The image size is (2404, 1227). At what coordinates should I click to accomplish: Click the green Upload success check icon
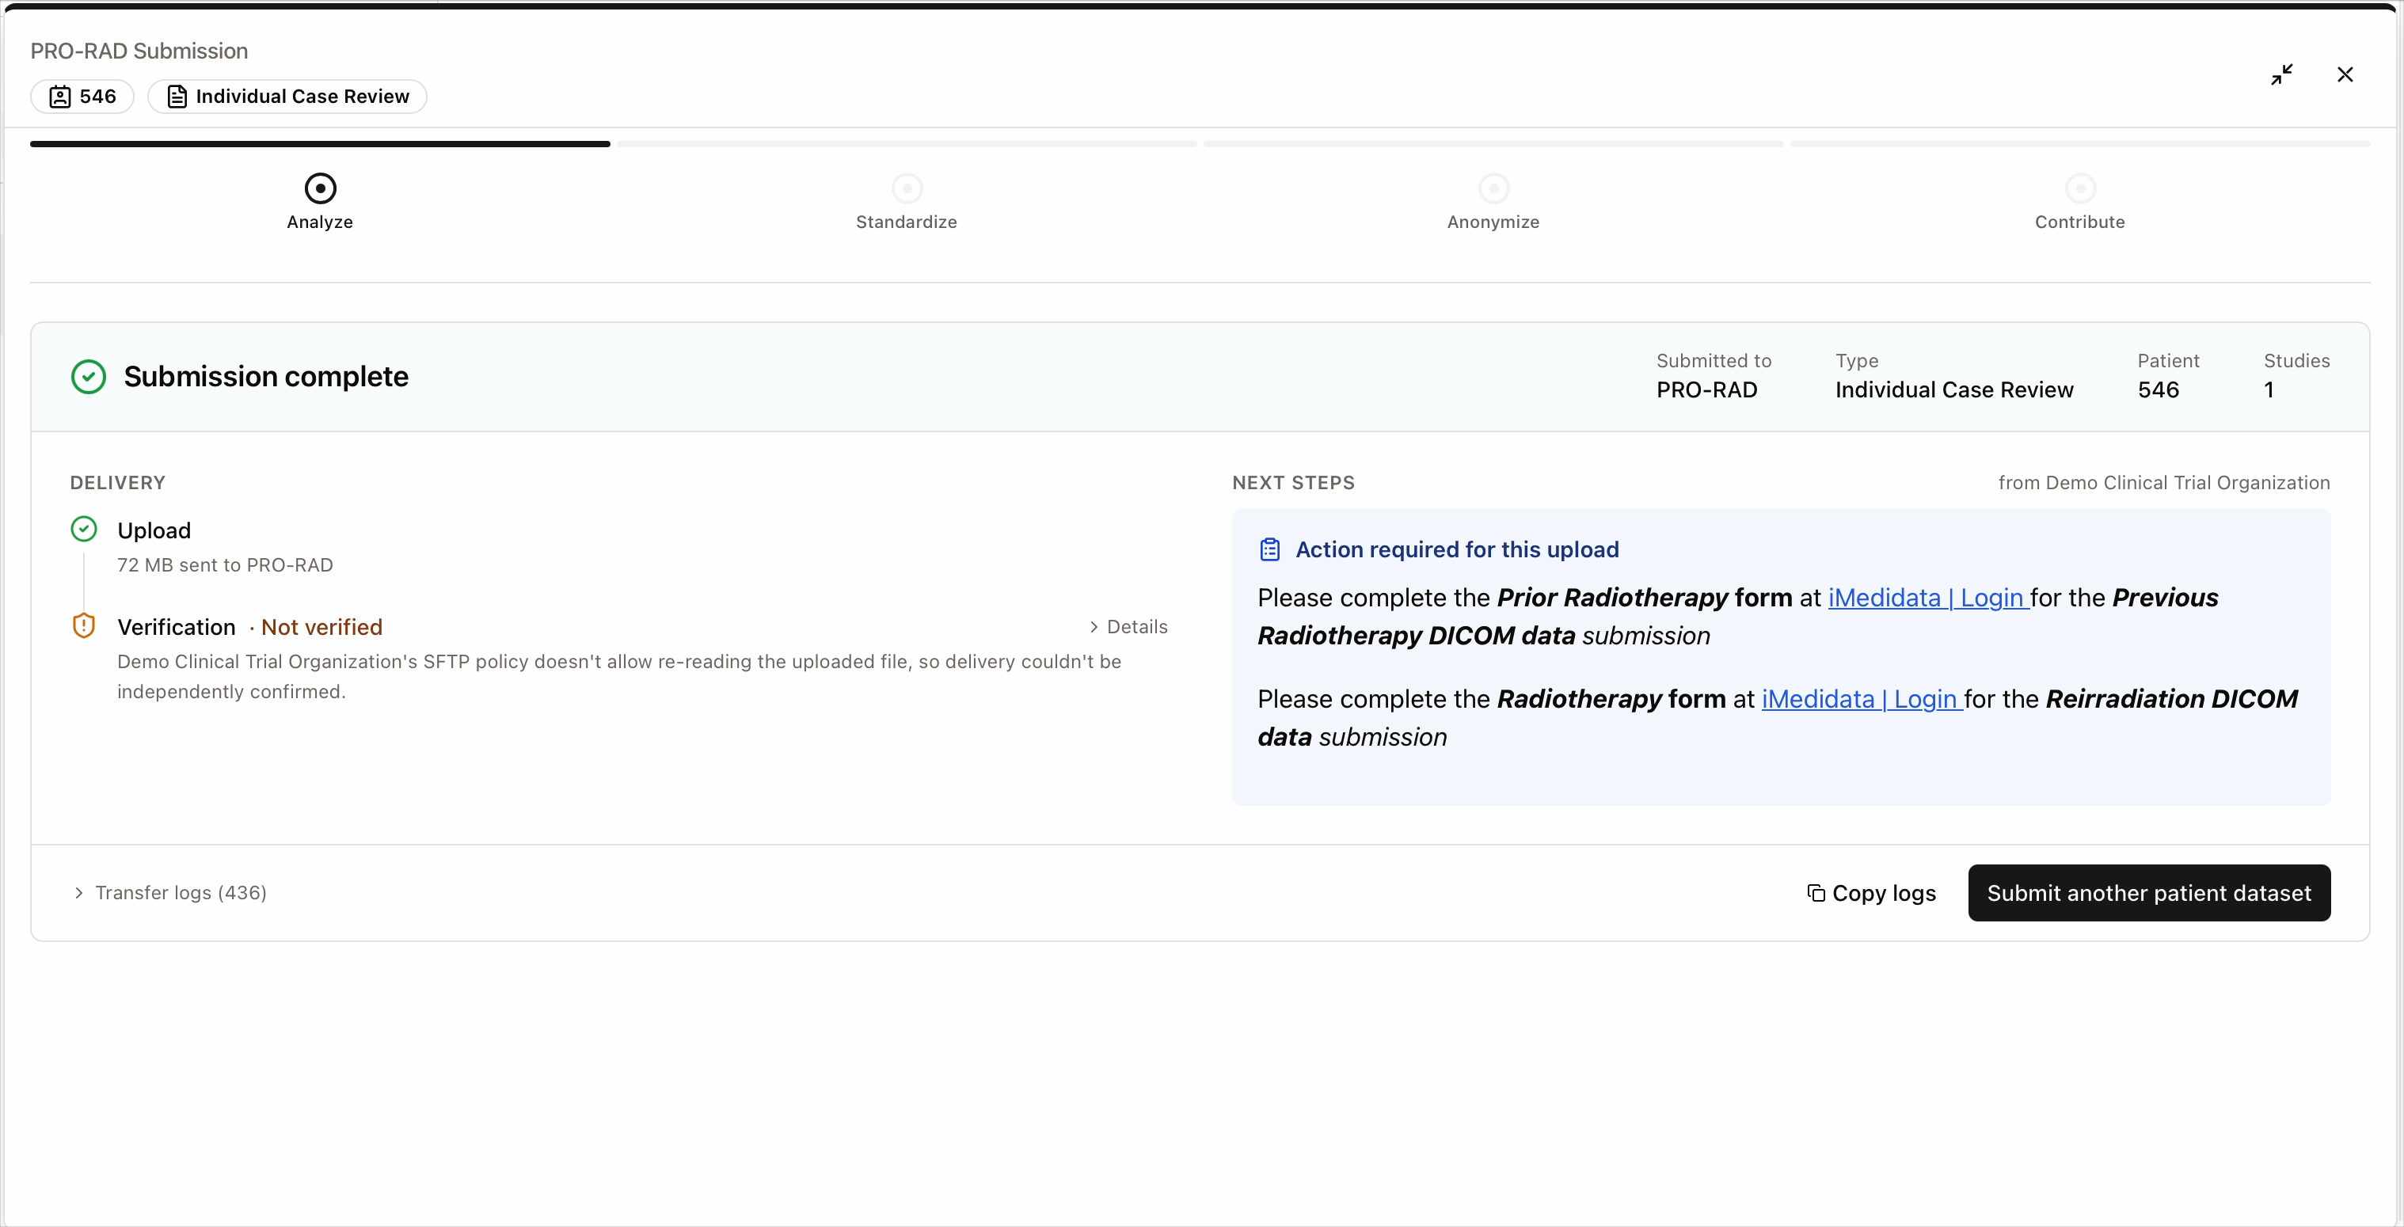click(84, 530)
